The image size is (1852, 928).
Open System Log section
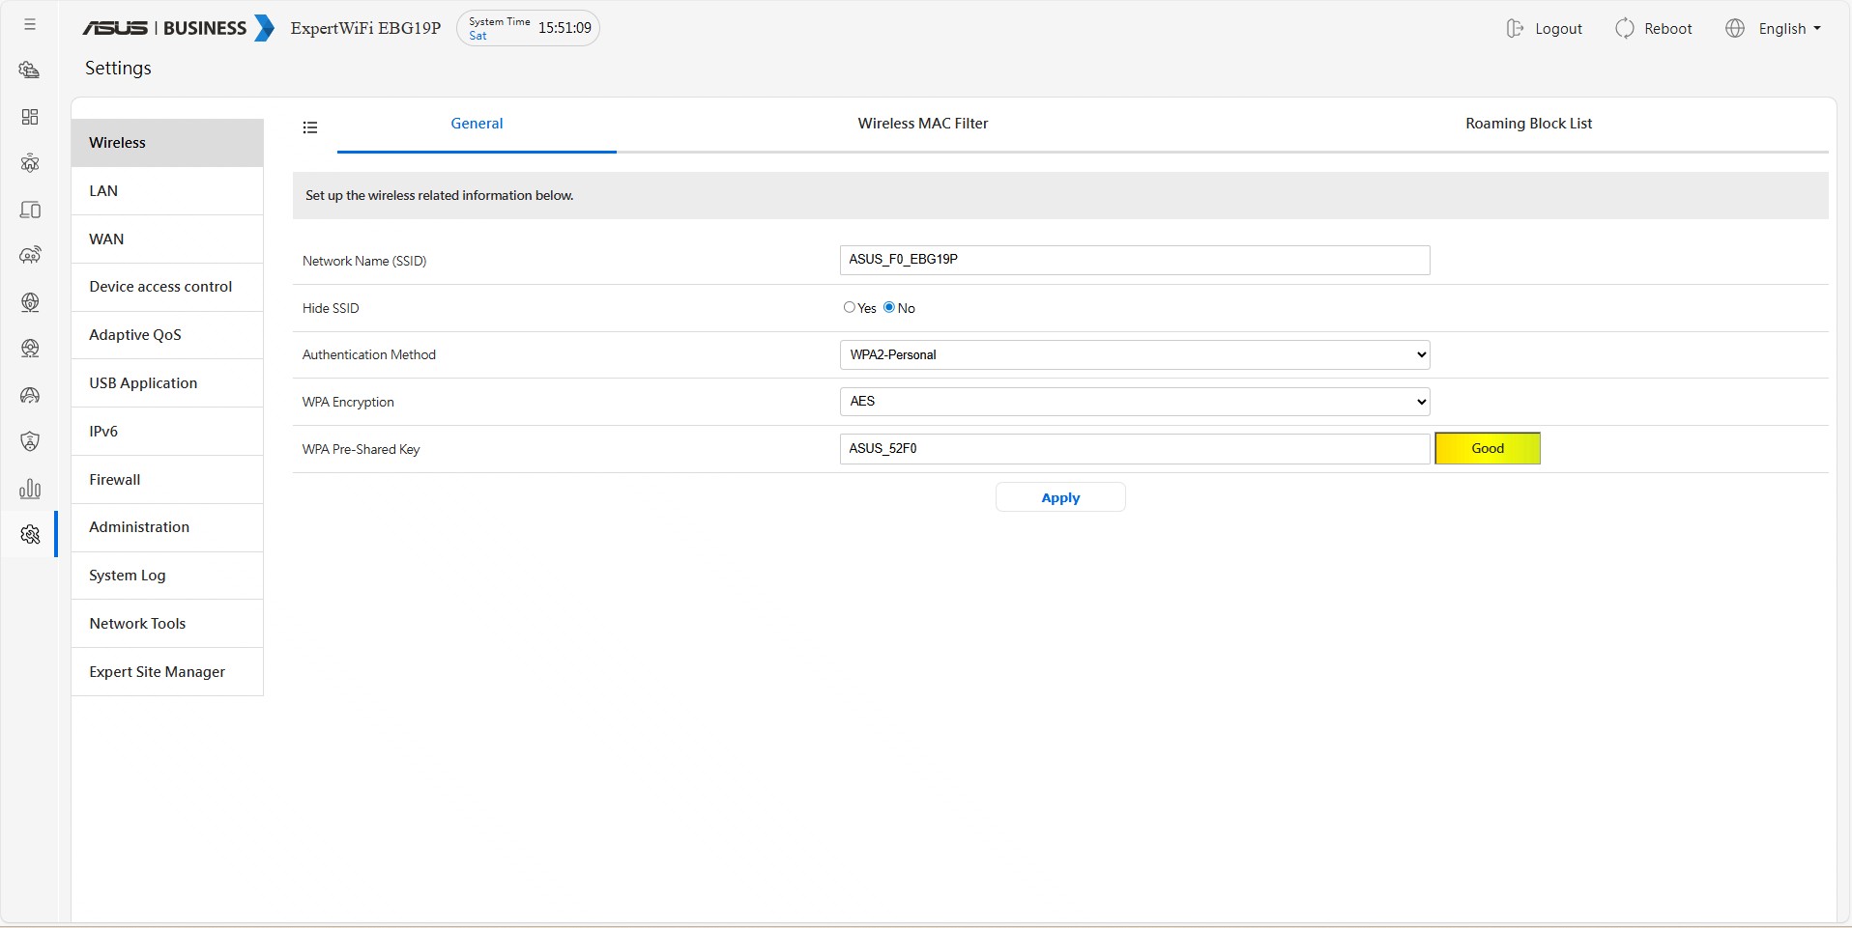[x=167, y=576]
